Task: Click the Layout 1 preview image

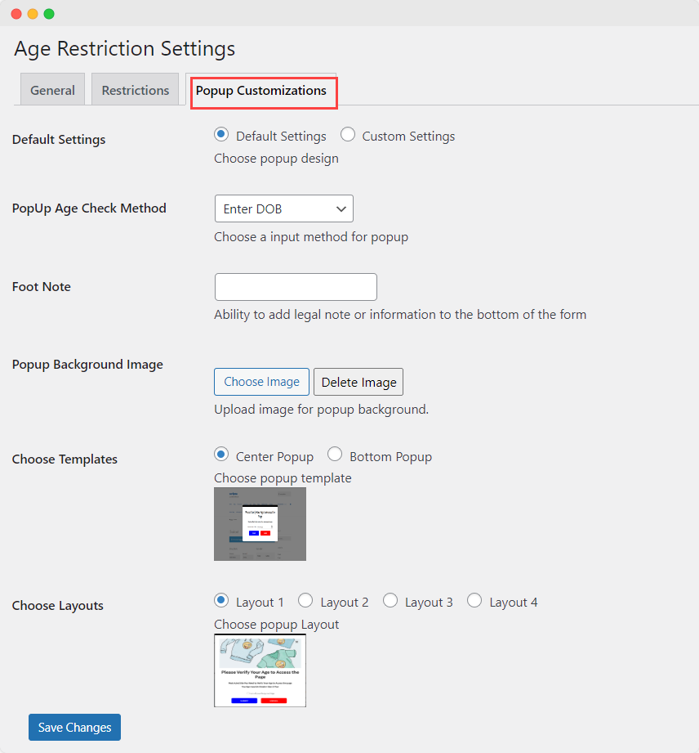Action: 260,670
